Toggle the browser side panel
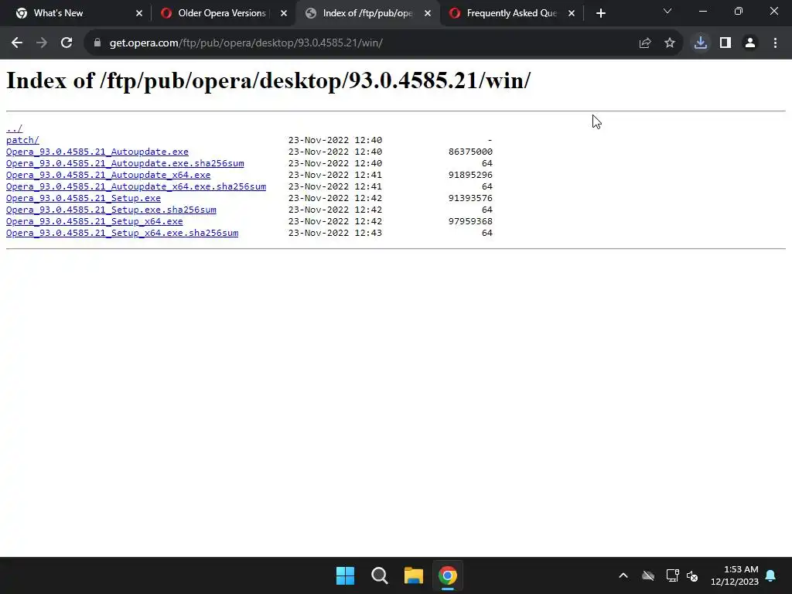Viewport: 792px width, 594px height. point(725,43)
